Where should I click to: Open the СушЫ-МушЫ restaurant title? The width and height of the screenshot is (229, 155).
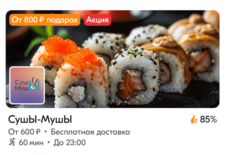pos(40,120)
